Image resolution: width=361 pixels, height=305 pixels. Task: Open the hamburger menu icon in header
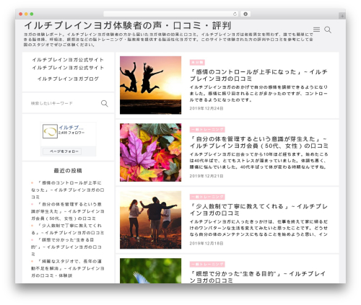(x=316, y=30)
